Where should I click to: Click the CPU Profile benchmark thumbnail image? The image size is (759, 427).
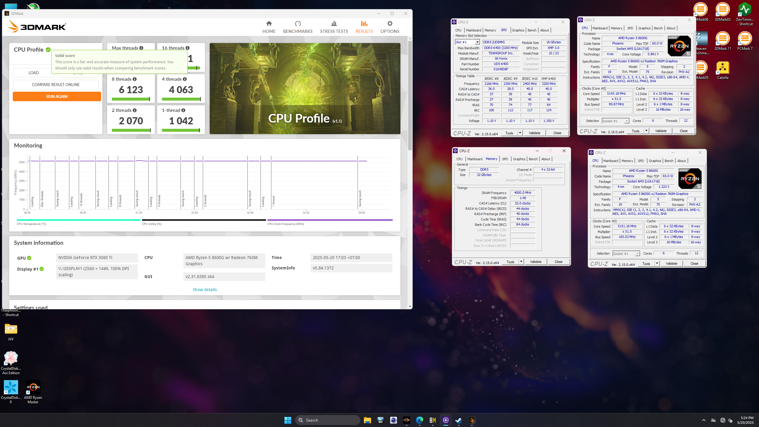(x=305, y=88)
